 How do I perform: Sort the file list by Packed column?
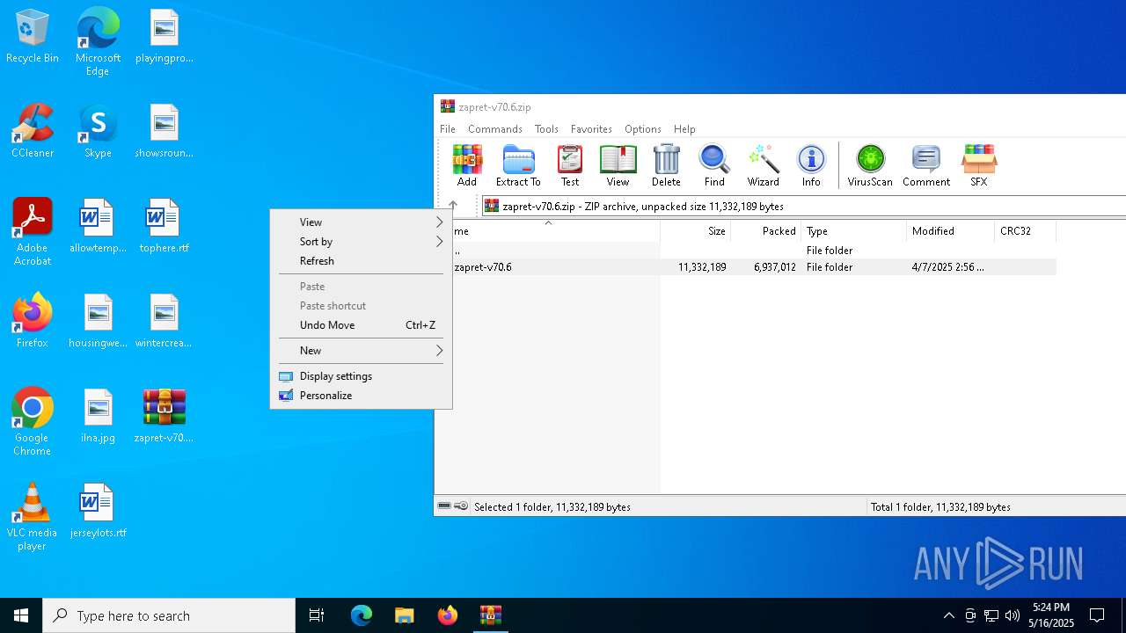(766, 231)
